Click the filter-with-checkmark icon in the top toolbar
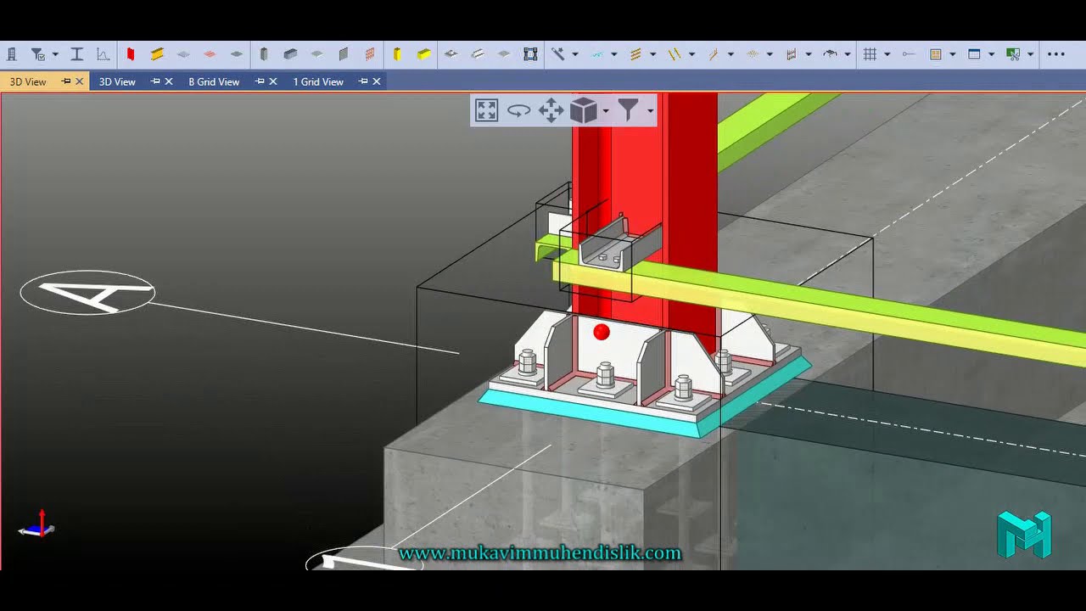 click(x=38, y=54)
